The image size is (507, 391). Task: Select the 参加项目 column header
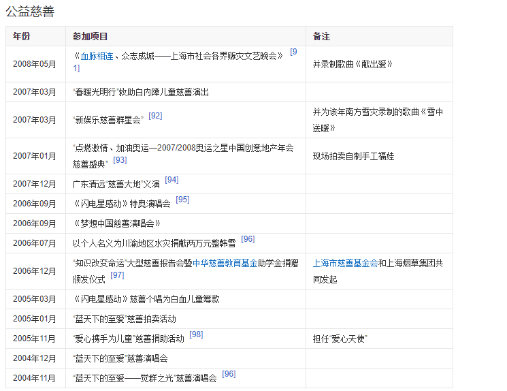tap(90, 36)
